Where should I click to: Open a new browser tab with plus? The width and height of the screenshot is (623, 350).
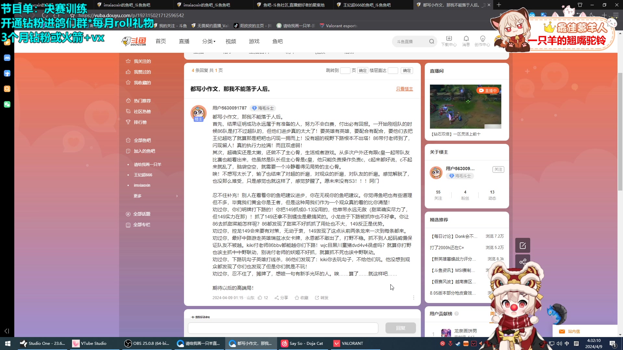click(499, 5)
